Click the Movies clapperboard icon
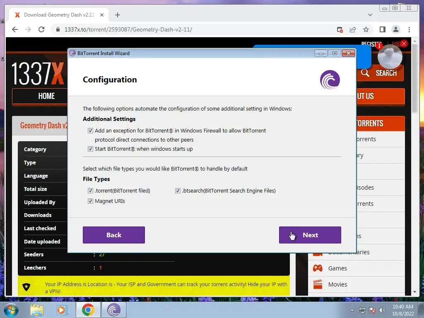The height and width of the screenshot is (318, 424). (x=318, y=284)
